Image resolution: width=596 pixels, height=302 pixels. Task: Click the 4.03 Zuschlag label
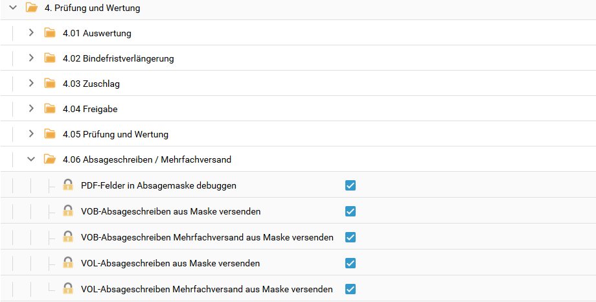click(91, 84)
